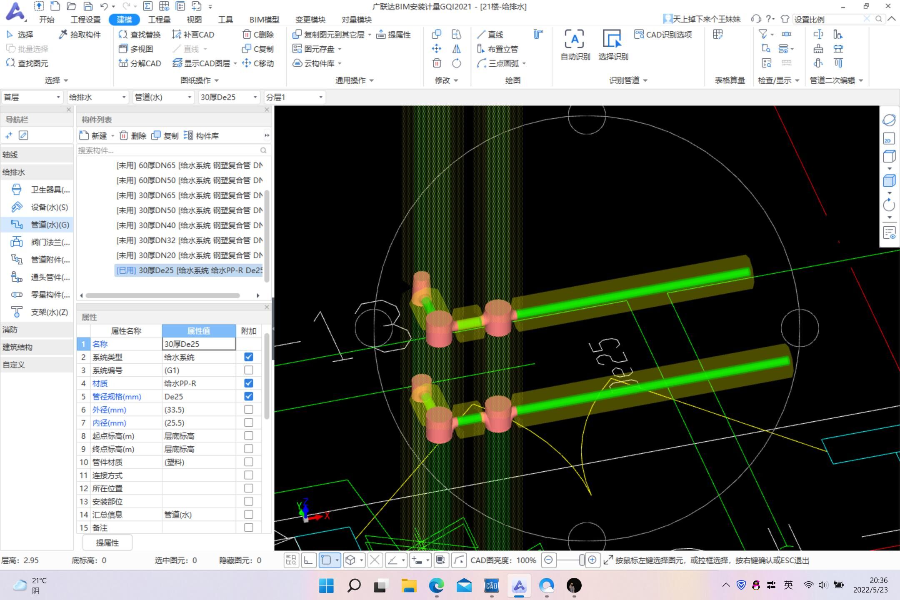The image size is (900, 600).
Task: Select 阀门法兰 in navigation bar
Action: pyautogui.click(x=37, y=242)
